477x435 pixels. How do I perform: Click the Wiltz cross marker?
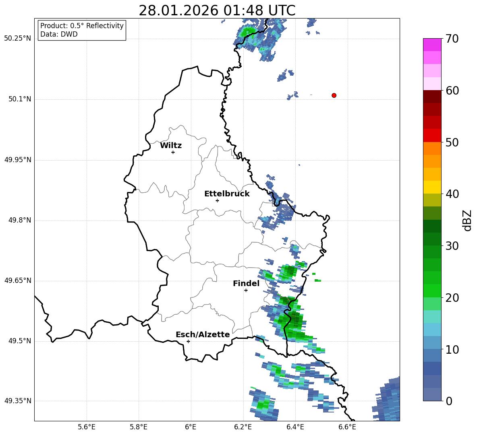173,152
